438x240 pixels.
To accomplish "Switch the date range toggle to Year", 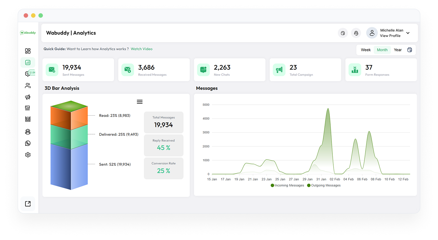I will pyautogui.click(x=398, y=50).
